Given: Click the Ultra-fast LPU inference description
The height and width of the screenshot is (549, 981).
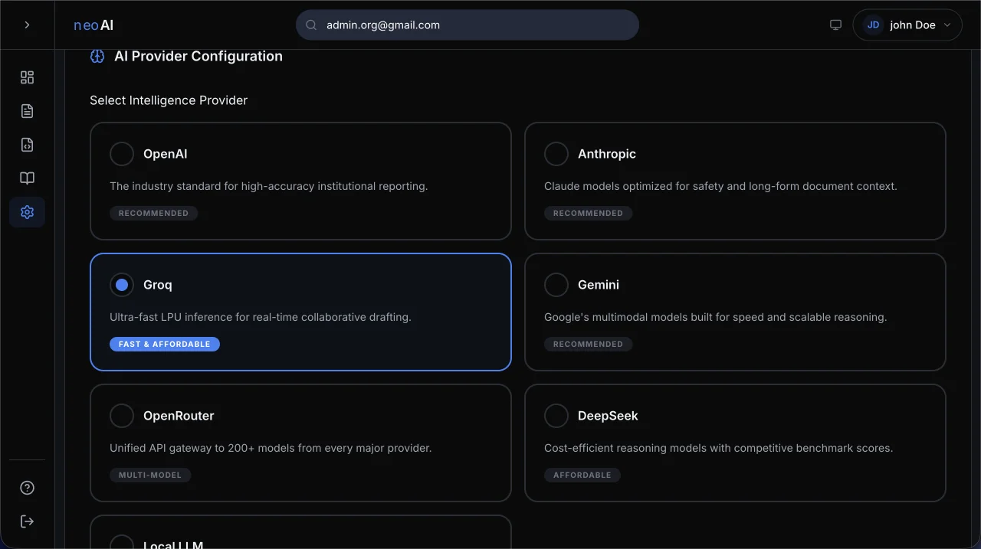Looking at the screenshot, I should [261, 317].
